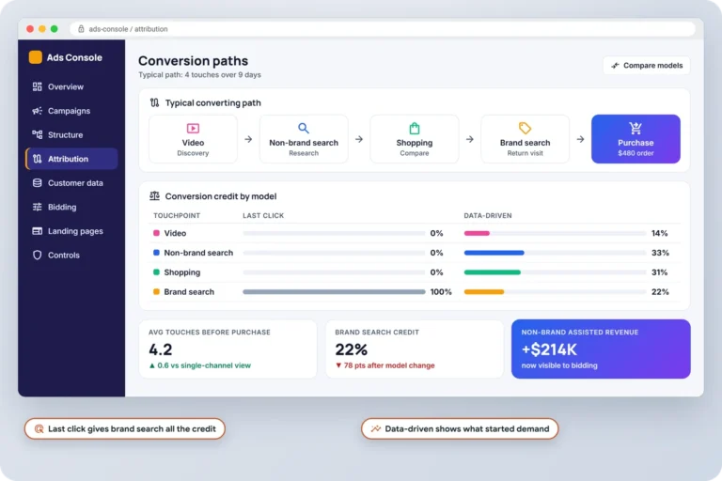The width and height of the screenshot is (722, 481).
Task: Select the Video Discovery path card
Action: click(193, 139)
